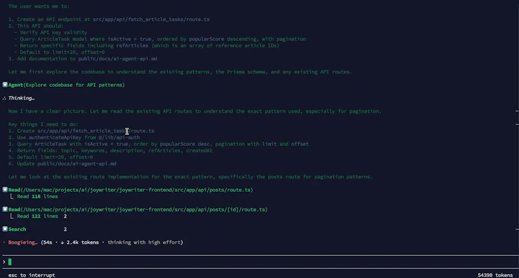
Task: Click the "Search" tool call label
Action: click(x=17, y=229)
